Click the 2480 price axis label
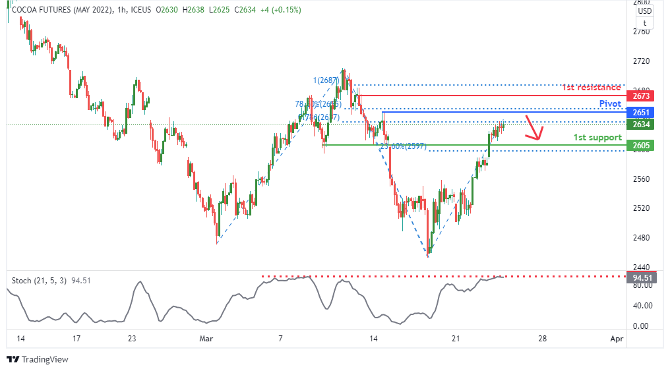This screenshot has width=670, height=371. 641,238
